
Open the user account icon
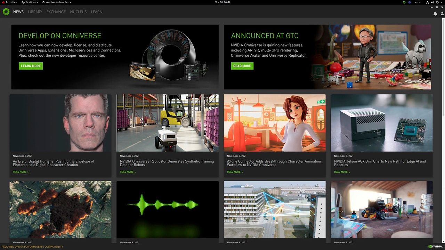pos(442,14)
